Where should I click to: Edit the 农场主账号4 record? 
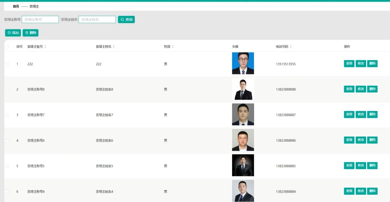tap(361, 191)
